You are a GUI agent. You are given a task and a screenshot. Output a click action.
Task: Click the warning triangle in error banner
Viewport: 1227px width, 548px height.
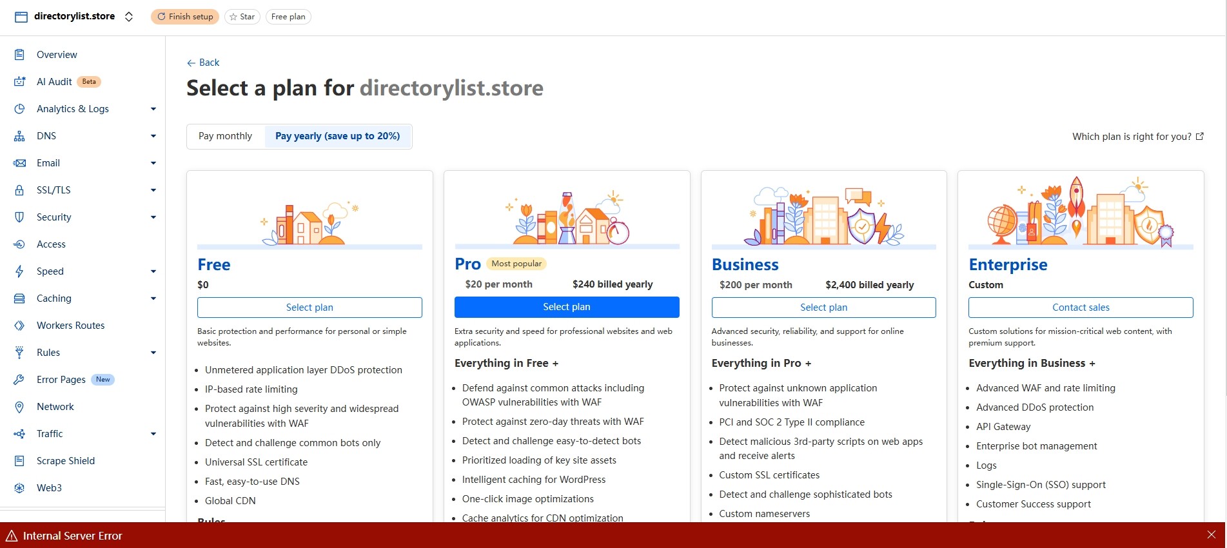point(12,536)
